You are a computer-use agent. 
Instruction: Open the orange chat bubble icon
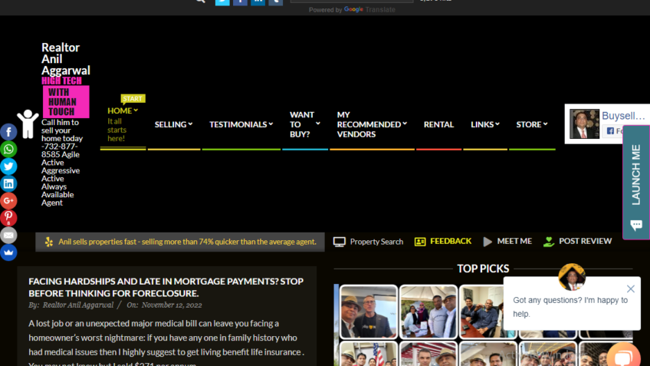622,357
